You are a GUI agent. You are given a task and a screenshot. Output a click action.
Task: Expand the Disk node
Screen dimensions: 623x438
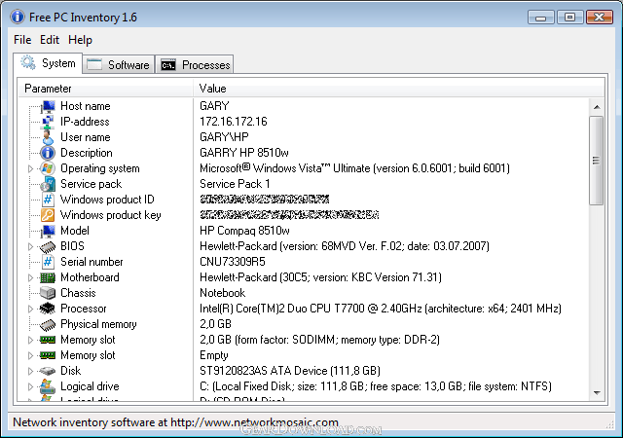point(30,371)
